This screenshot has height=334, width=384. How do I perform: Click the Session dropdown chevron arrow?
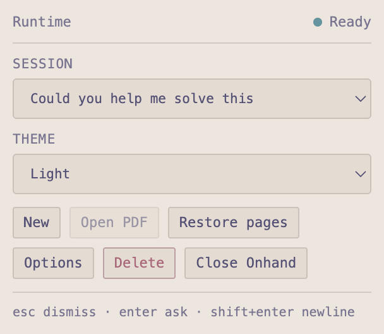coord(361,99)
